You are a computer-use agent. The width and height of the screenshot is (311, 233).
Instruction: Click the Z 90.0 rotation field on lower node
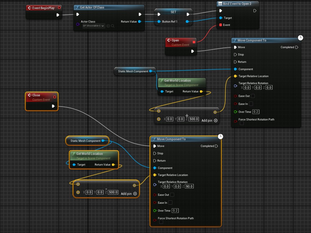[189, 186]
